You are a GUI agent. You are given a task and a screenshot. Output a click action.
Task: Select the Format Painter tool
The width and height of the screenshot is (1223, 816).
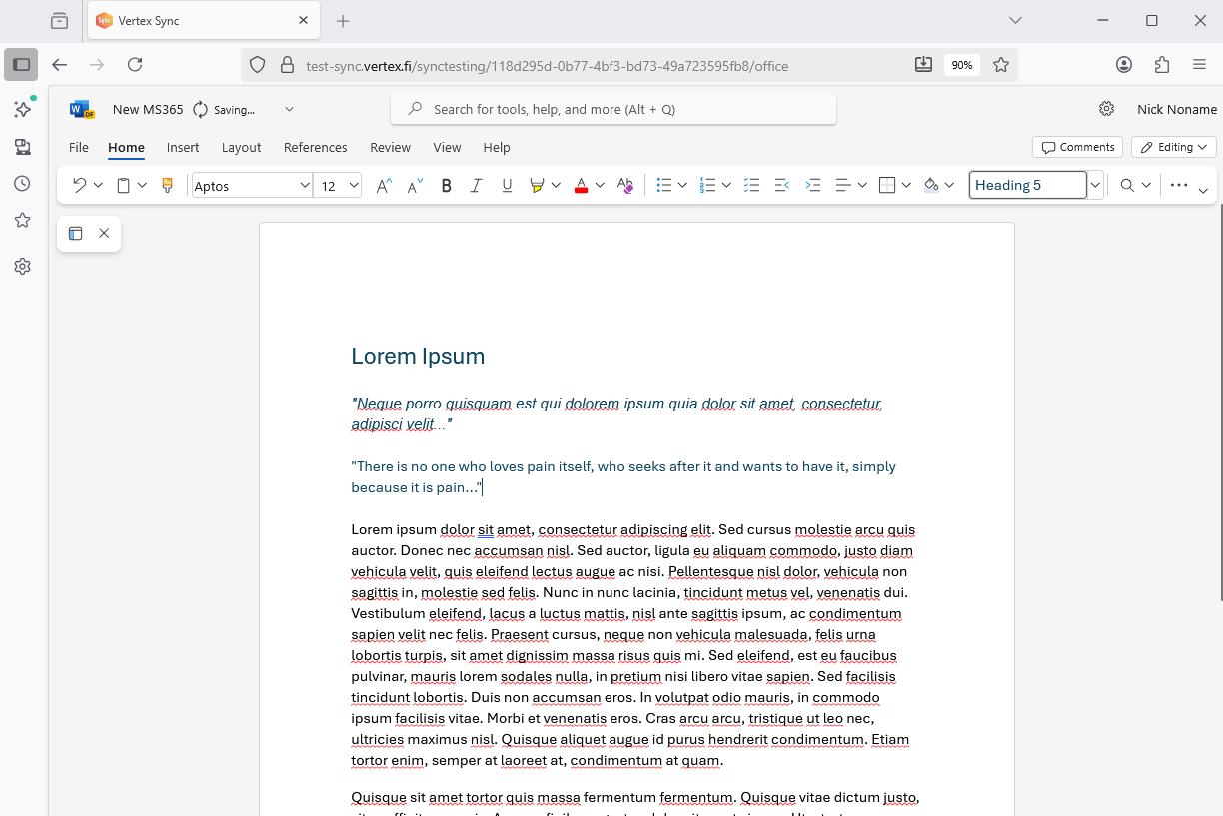[167, 185]
